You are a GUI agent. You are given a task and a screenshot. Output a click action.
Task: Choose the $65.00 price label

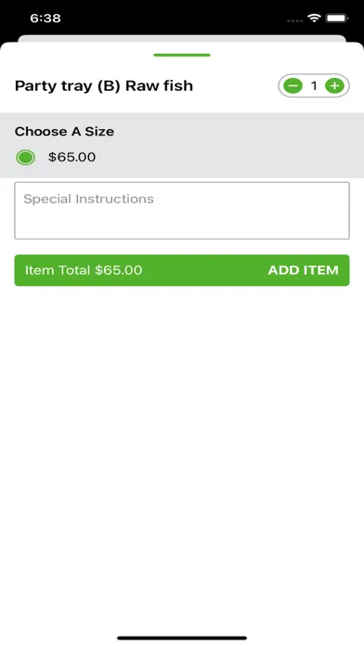coord(72,157)
